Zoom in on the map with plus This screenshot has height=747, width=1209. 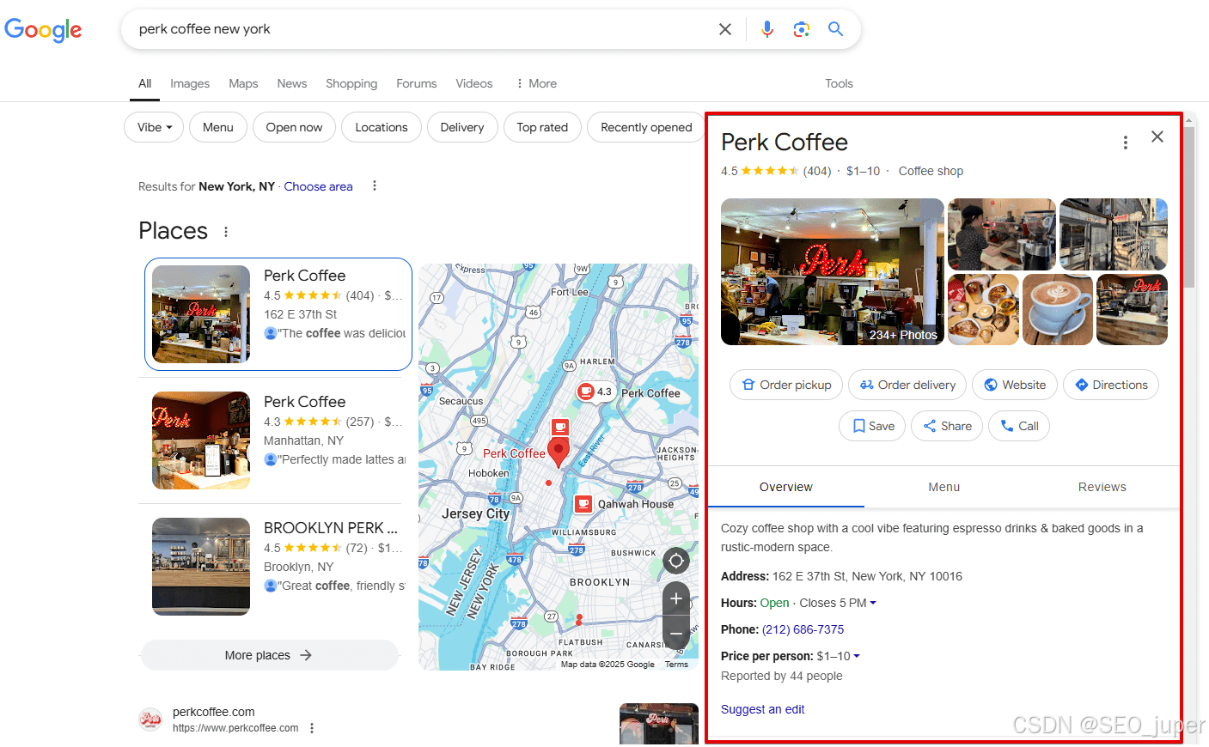pyautogui.click(x=676, y=598)
